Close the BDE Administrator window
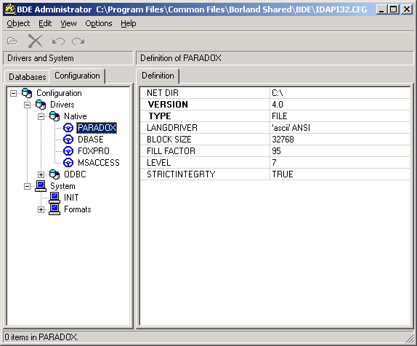The image size is (417, 346). tap(407, 10)
